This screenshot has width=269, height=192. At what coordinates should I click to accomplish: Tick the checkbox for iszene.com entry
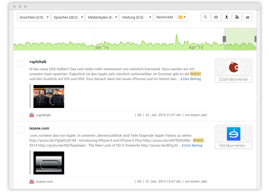21,130
